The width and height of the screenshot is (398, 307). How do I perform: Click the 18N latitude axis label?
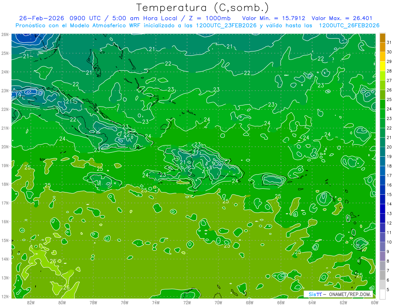point(5,184)
